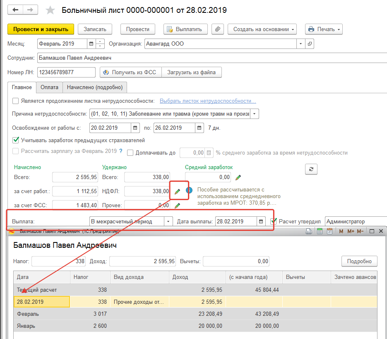Screen dimensions: 387x339
Task: Switch to the Оплата tab
Action: coord(49,87)
